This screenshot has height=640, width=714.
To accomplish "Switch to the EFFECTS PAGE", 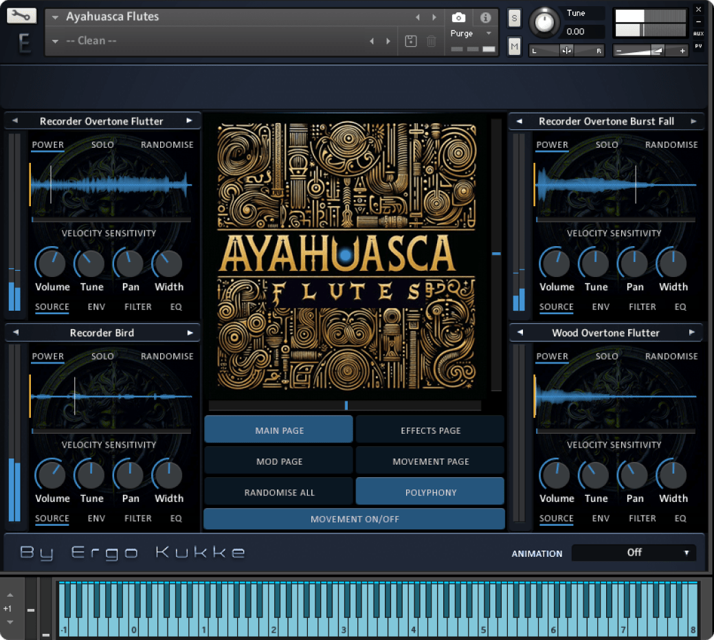I will [x=429, y=429].
